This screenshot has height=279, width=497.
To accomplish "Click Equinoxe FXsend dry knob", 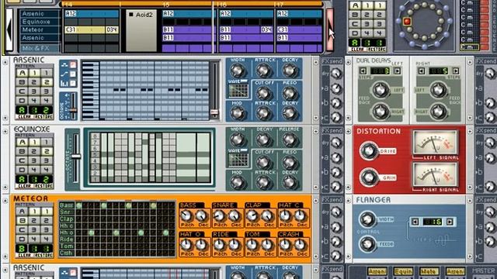I will coord(336,143).
